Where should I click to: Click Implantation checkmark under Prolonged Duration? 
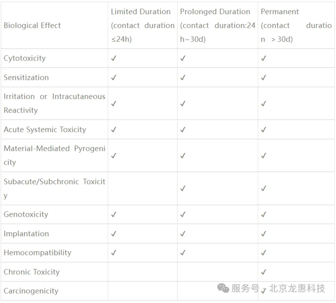(x=183, y=233)
